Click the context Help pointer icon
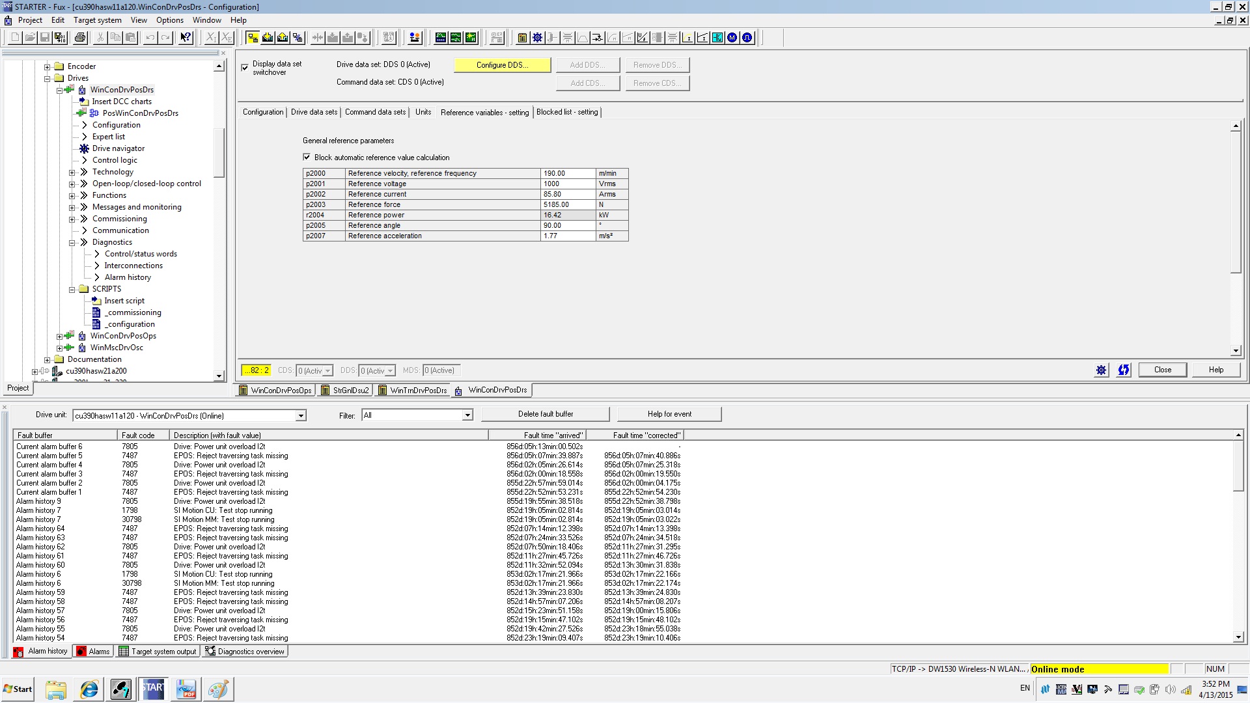 [x=186, y=38]
